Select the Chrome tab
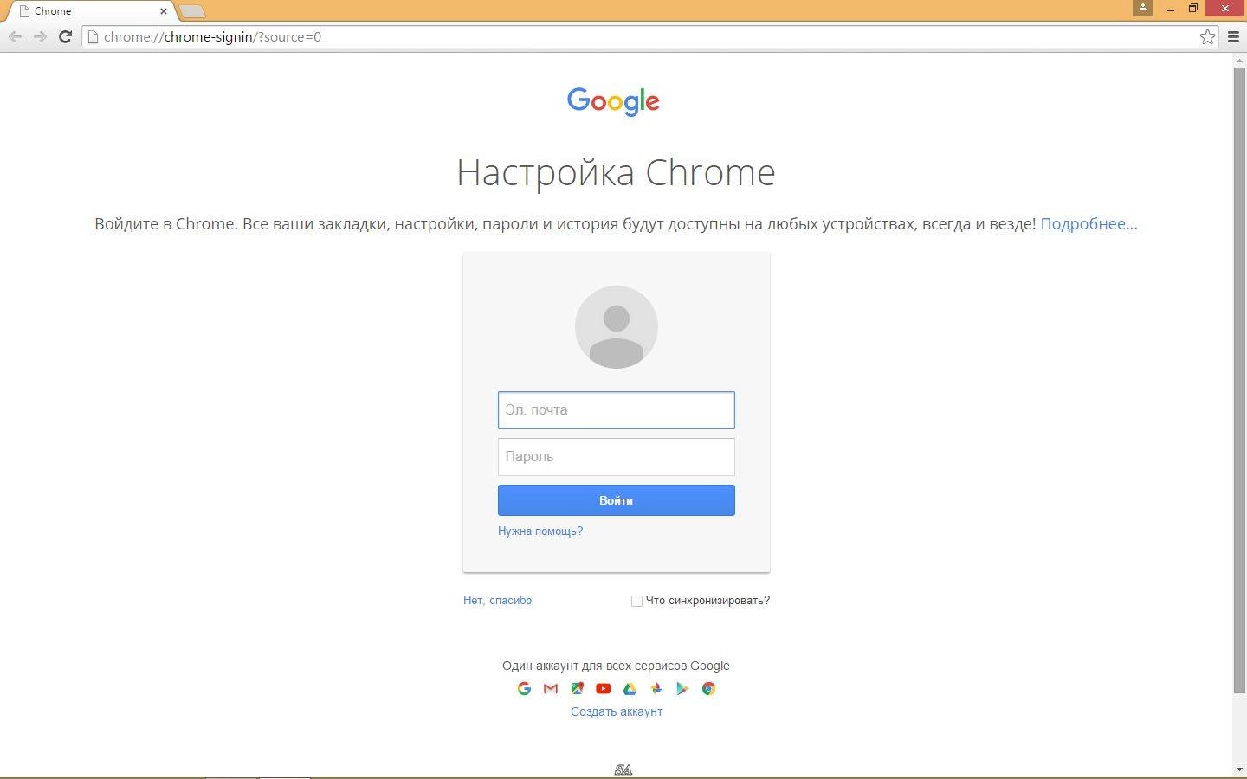The image size is (1247, 779). pos(91,11)
